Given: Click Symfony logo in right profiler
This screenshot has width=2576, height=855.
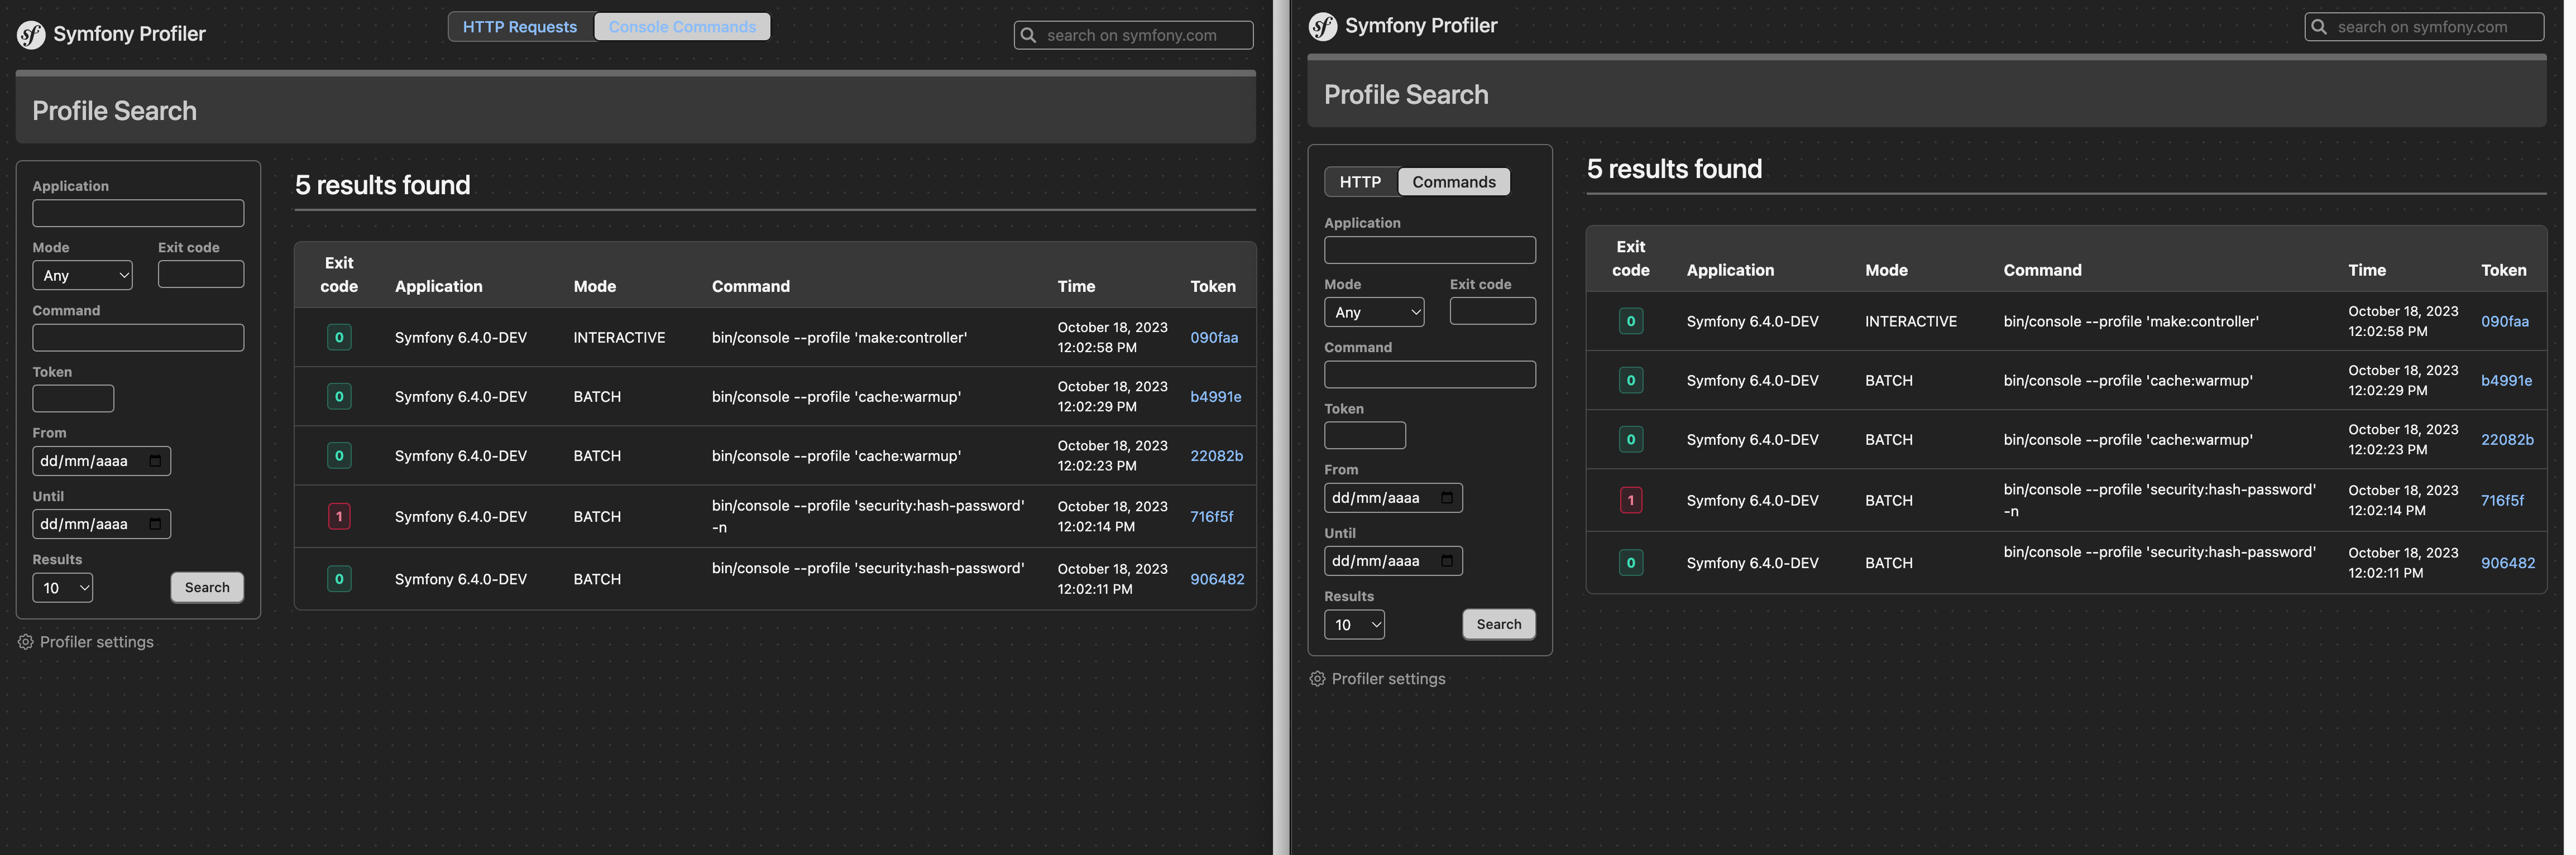Looking at the screenshot, I should [1323, 27].
